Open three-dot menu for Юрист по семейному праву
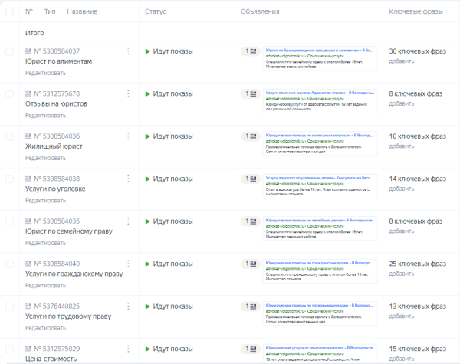The height and width of the screenshot is (364, 460). tap(128, 221)
